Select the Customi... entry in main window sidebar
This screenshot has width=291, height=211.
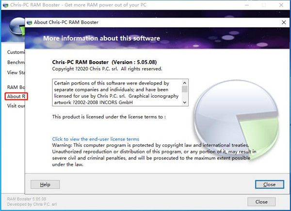click(16, 52)
